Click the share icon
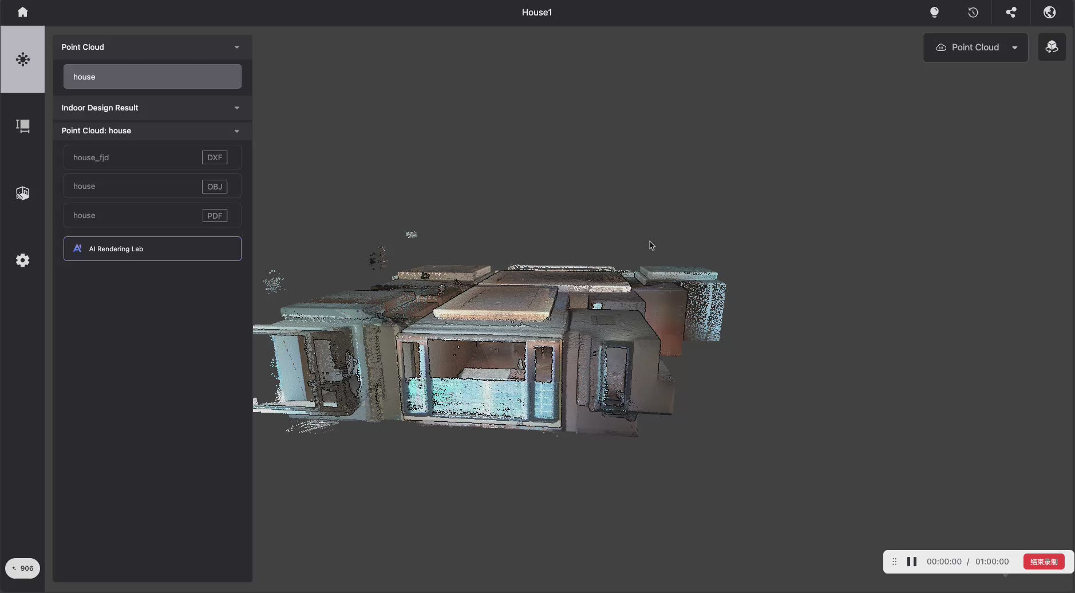 pos(1011,12)
